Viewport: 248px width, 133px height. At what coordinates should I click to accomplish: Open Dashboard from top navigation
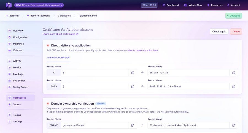171,5
